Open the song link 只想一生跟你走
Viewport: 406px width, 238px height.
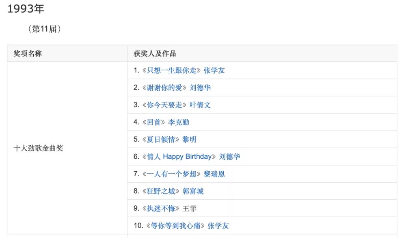[172, 70]
